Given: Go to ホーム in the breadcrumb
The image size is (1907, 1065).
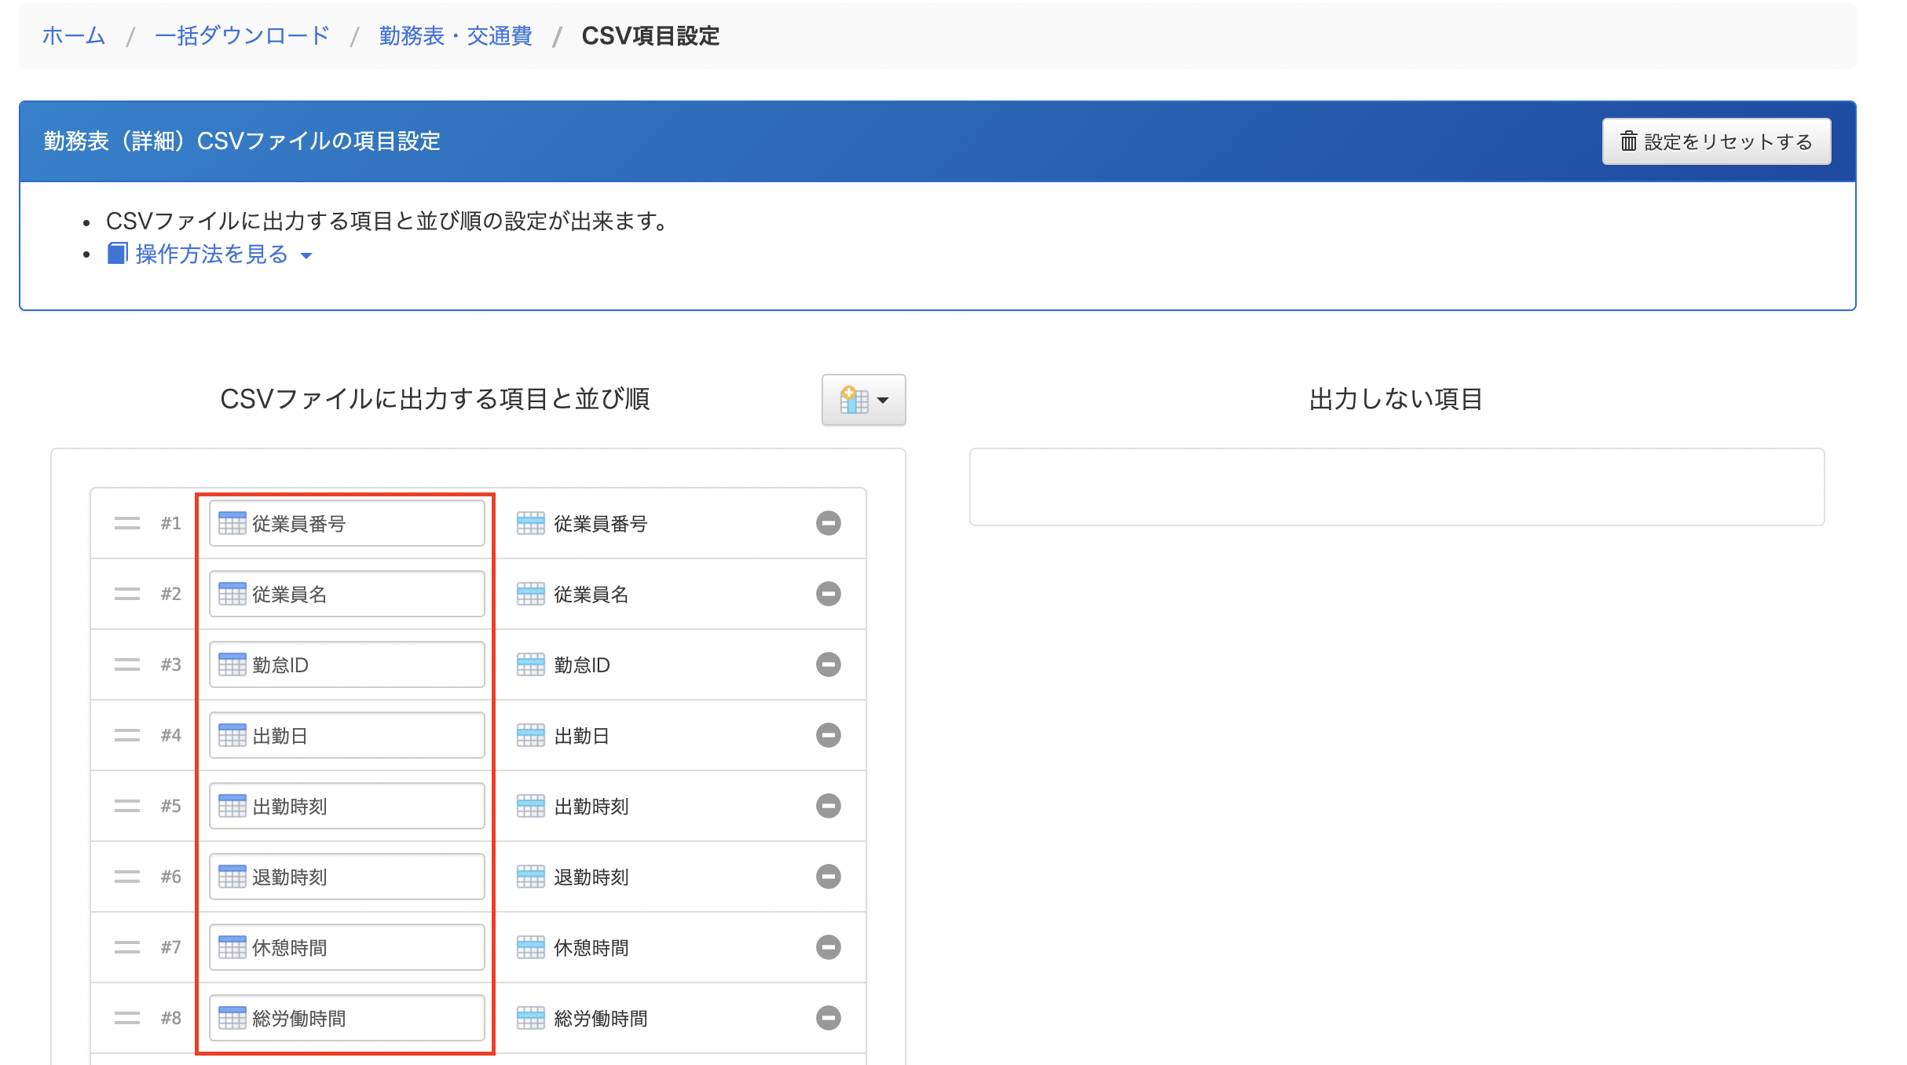Looking at the screenshot, I should pos(73,36).
